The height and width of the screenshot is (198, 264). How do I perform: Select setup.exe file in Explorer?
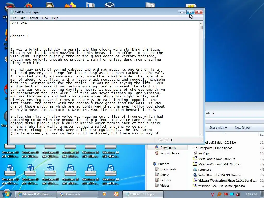click(x=204, y=170)
